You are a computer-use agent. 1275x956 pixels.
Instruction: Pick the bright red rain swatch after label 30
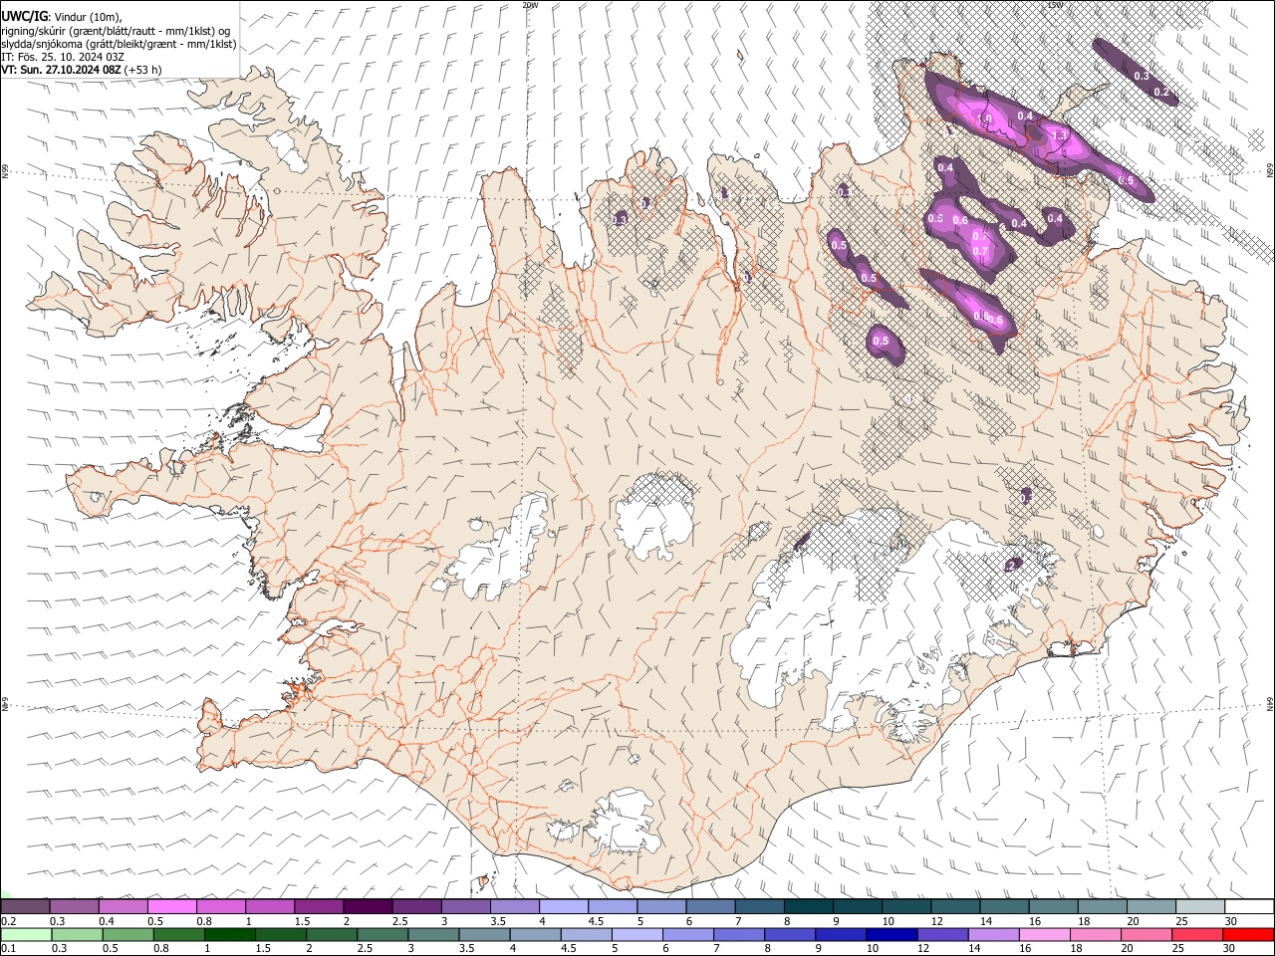1250,934
